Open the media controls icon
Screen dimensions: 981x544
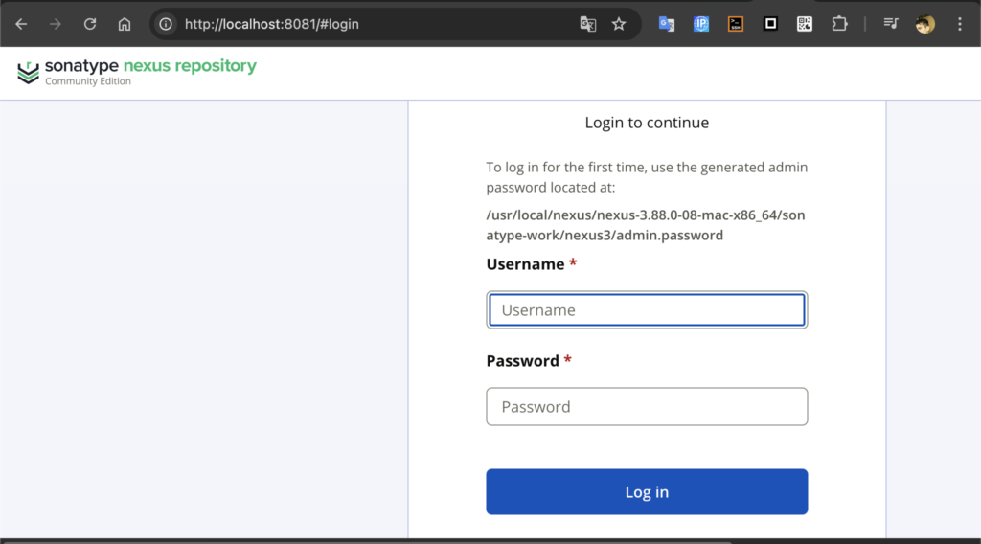point(891,24)
